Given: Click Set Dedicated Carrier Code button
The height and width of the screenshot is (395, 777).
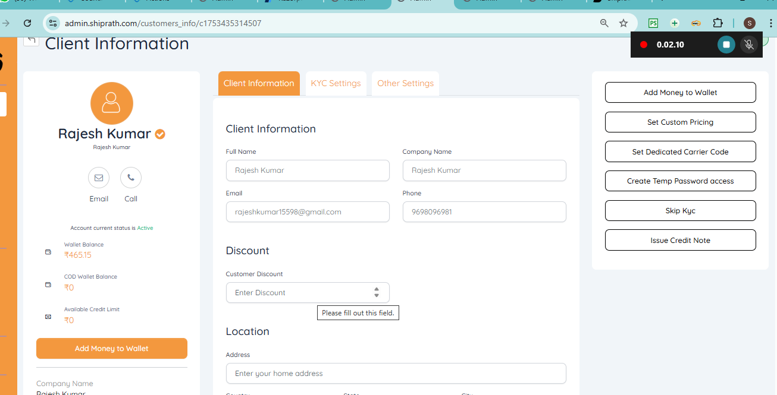Looking at the screenshot, I should (680, 151).
